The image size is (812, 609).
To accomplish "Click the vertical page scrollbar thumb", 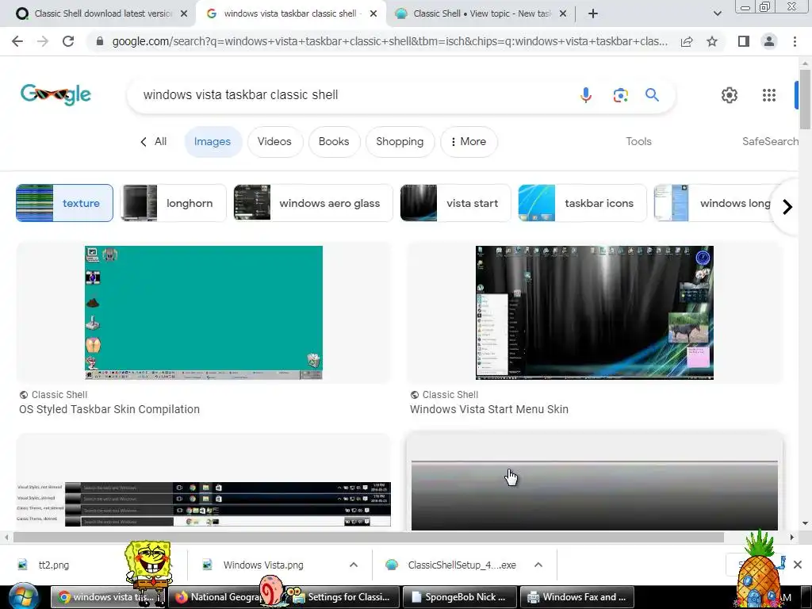I will click(805, 98).
